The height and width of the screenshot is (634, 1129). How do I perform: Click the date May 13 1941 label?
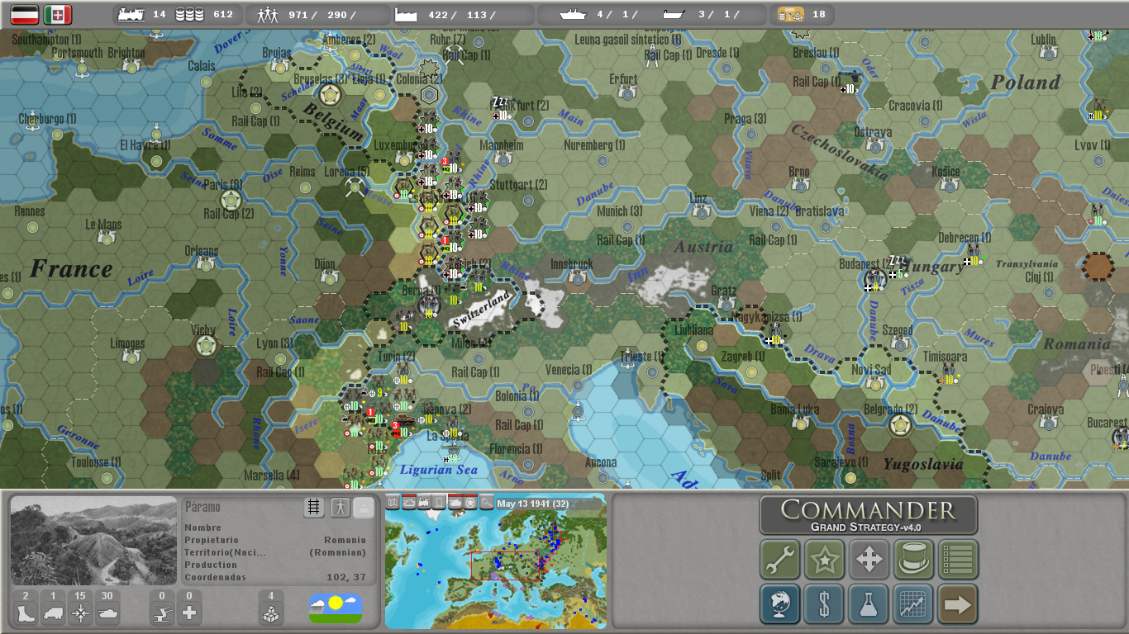[x=532, y=504]
